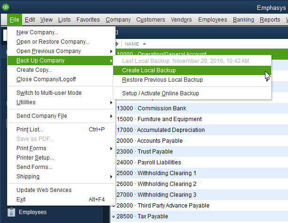288x223 pixels.
Task: Open the Lists menu
Action: 64,20
